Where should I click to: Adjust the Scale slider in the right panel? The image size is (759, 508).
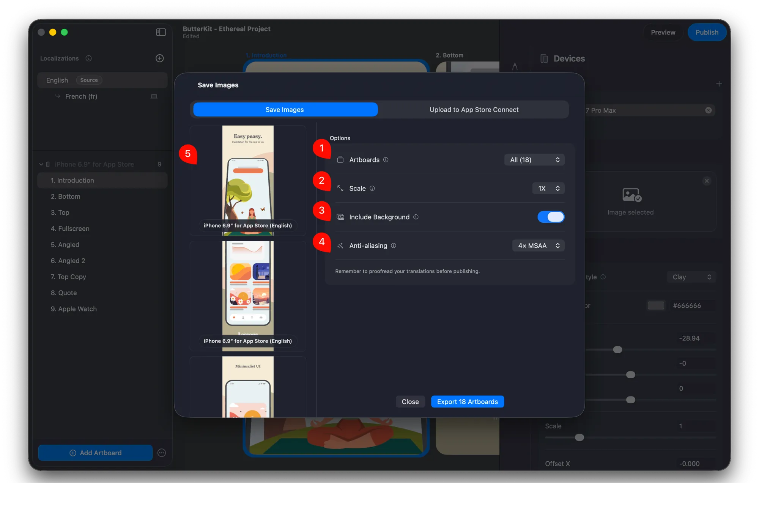579,437
